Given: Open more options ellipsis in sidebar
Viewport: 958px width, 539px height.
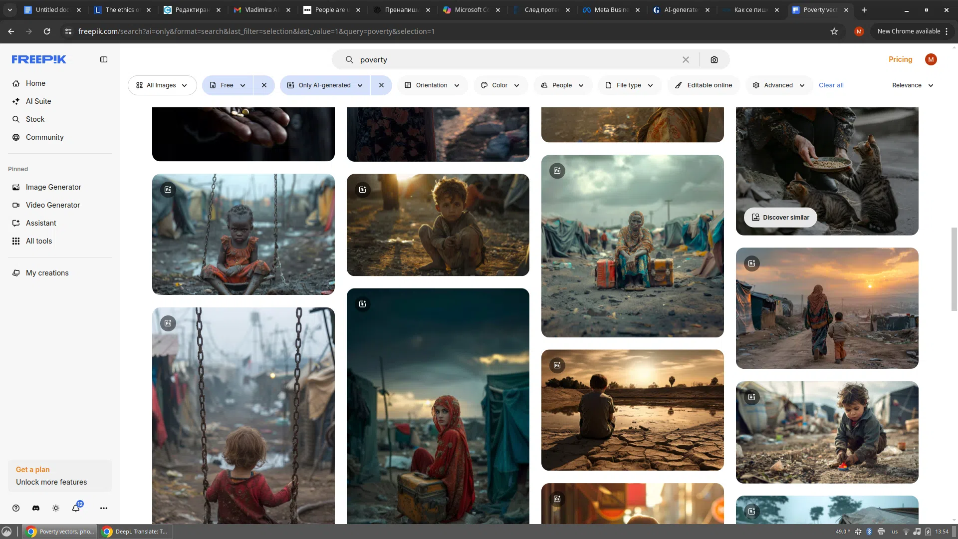Looking at the screenshot, I should (104, 508).
